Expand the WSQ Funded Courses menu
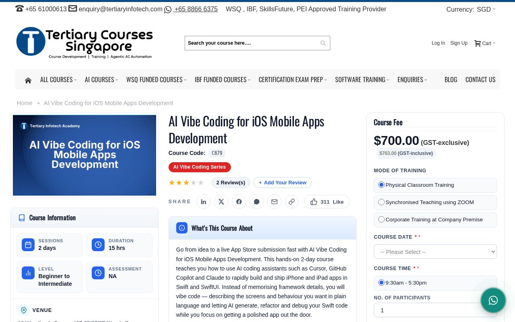Screen dimensions: 515x322 (157, 80)
